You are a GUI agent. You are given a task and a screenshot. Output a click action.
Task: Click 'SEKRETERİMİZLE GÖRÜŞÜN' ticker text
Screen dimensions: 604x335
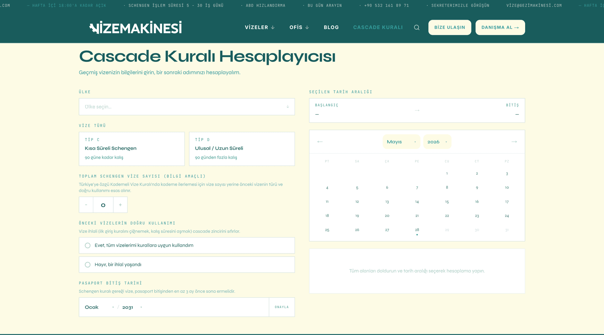(460, 5)
